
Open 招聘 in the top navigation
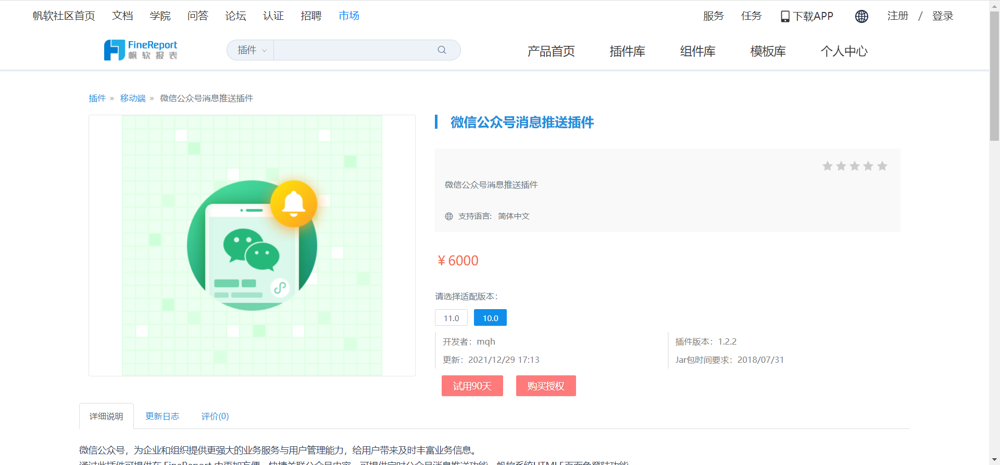[311, 16]
